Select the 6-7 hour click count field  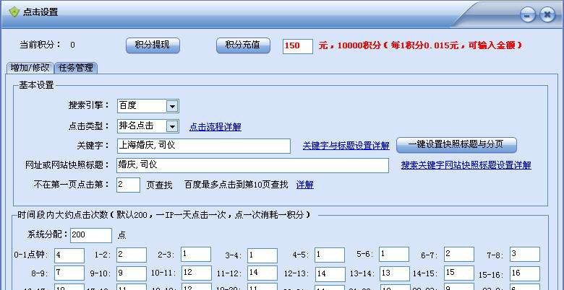[459, 254]
